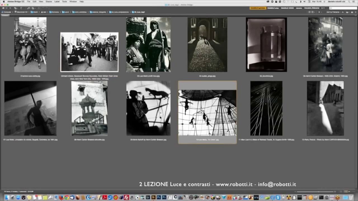358x201 pixels.
Task: Select the Paris light-beam alley photo thumbnail
Action: coord(325,108)
